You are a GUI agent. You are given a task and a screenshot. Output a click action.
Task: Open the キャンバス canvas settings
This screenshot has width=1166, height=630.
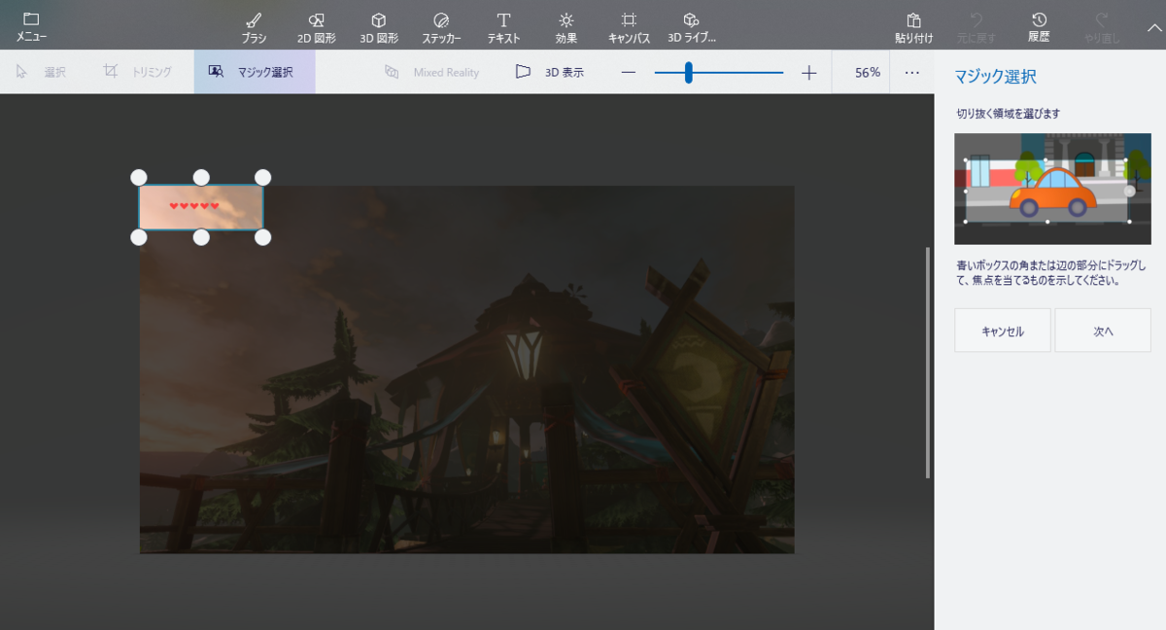point(629,26)
